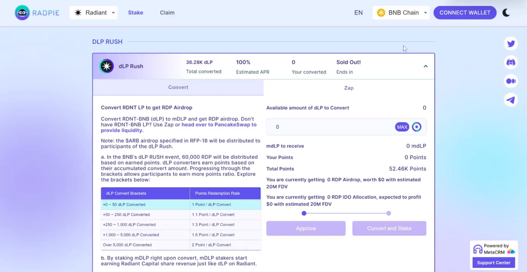The width and height of the screenshot is (527, 272).
Task: Click the MAX amount button
Action: (402, 127)
